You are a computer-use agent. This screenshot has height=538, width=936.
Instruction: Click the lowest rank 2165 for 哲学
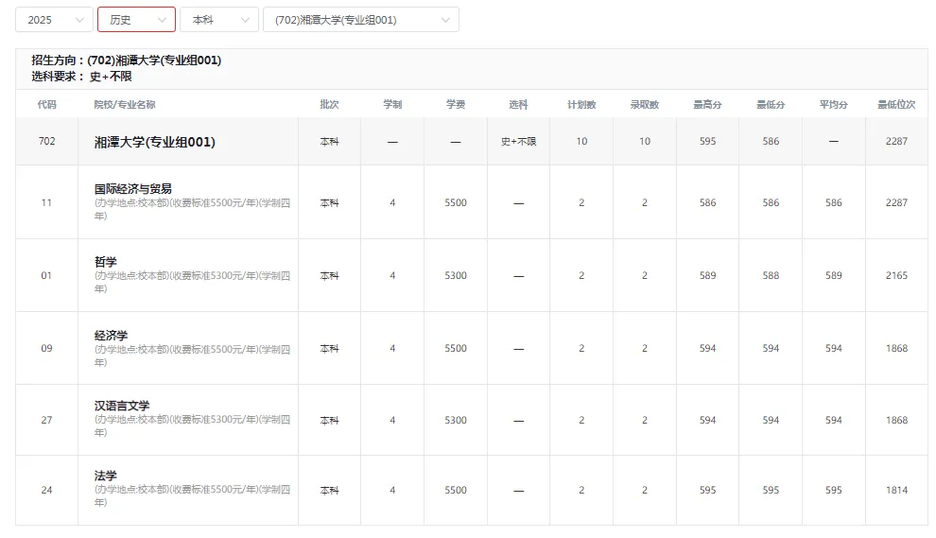pyautogui.click(x=896, y=276)
